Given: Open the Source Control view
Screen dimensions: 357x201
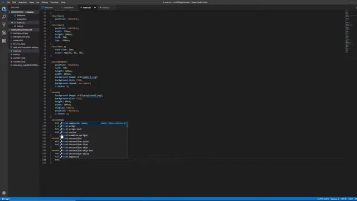Looking at the screenshot, I should [x=4, y=25].
